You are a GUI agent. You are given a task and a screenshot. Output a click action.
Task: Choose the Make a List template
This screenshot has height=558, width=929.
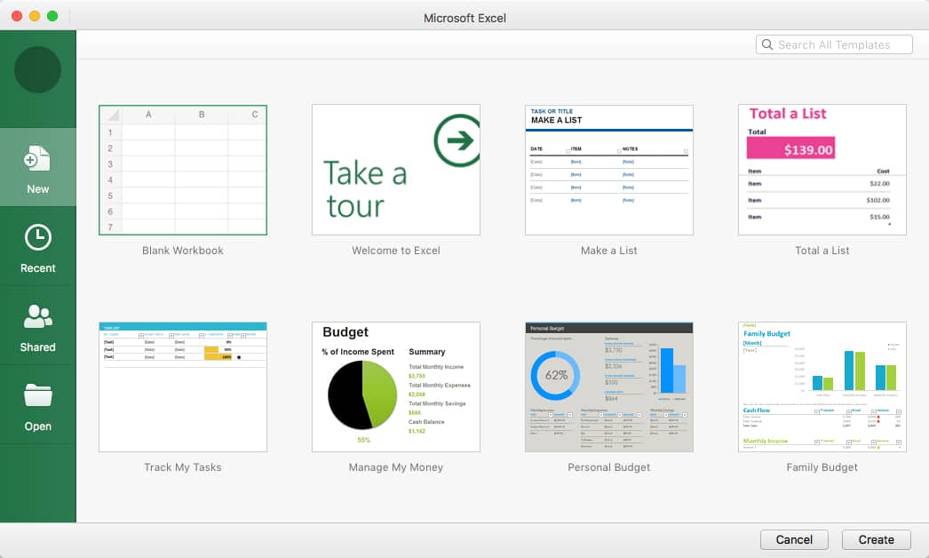click(608, 170)
